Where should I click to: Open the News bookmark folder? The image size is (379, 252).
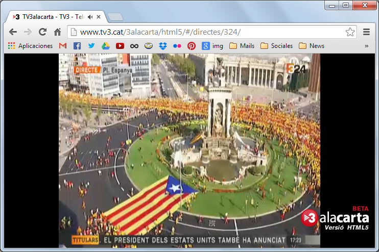[312, 46]
